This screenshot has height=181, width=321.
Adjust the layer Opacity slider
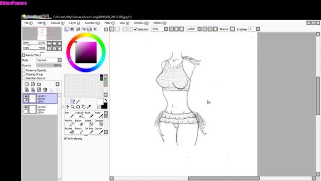[49, 65]
